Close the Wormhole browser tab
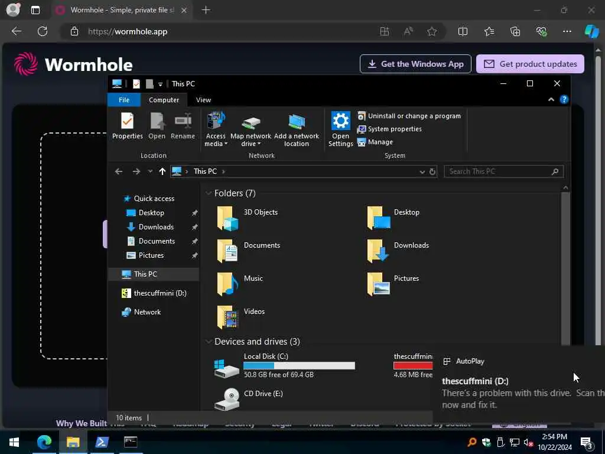Screen dimensions: 605x454 (184, 11)
